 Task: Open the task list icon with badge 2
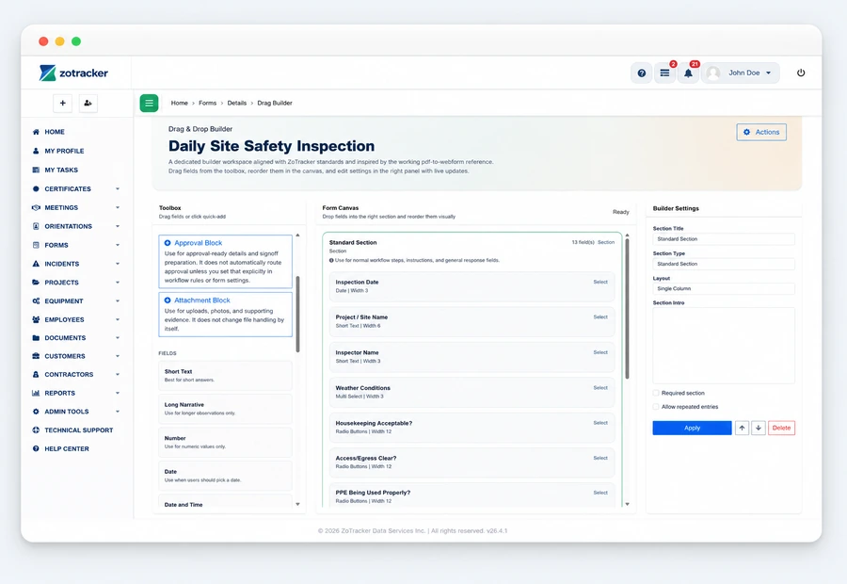click(665, 73)
